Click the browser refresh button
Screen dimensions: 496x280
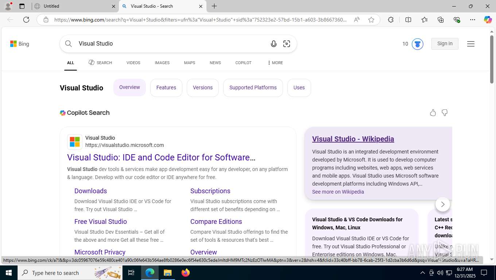coord(26,20)
